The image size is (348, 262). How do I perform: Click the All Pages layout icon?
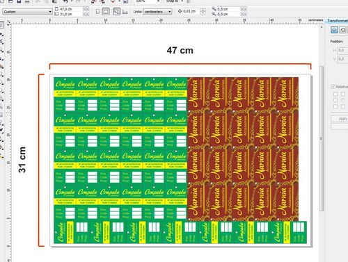[x=117, y=11]
